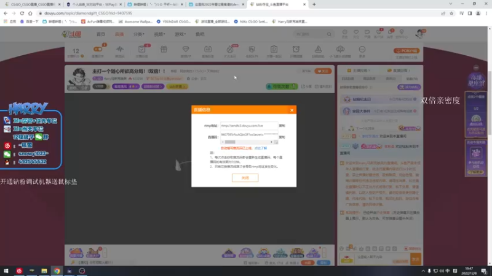Click the rtmp address input field
Image resolution: width=492 pixels, height=276 pixels.
click(249, 126)
